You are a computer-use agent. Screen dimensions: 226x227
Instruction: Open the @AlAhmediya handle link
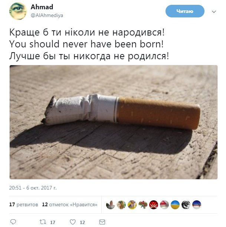point(47,15)
